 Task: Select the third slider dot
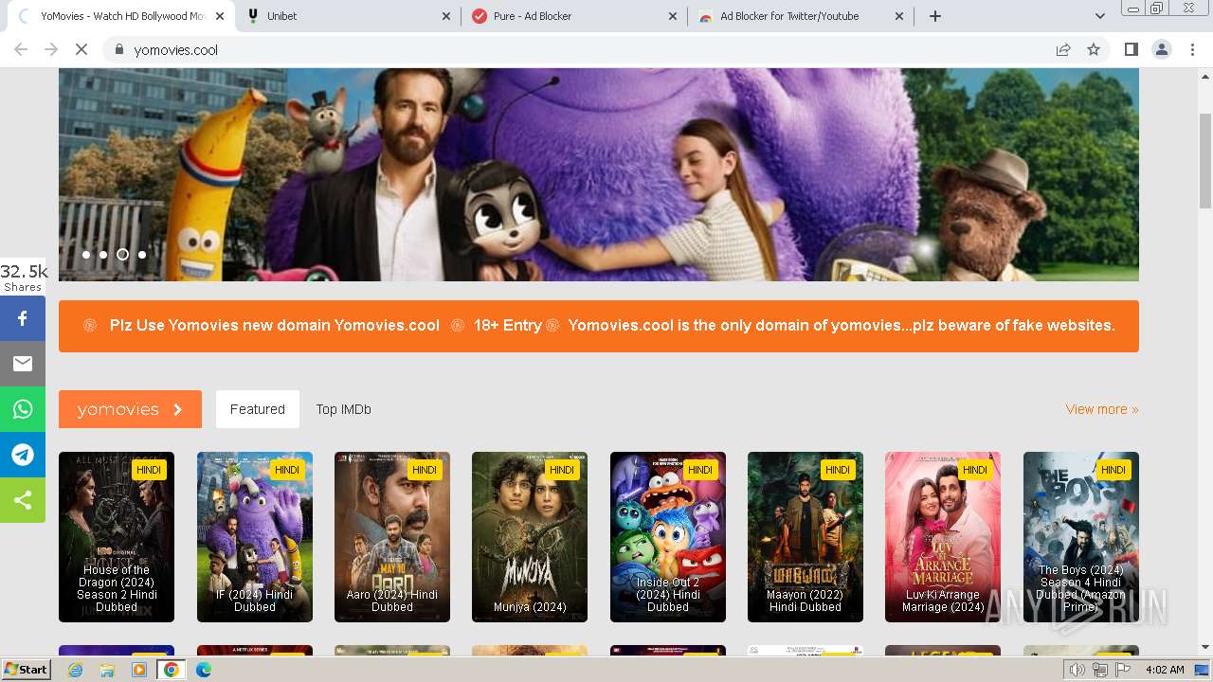click(122, 255)
